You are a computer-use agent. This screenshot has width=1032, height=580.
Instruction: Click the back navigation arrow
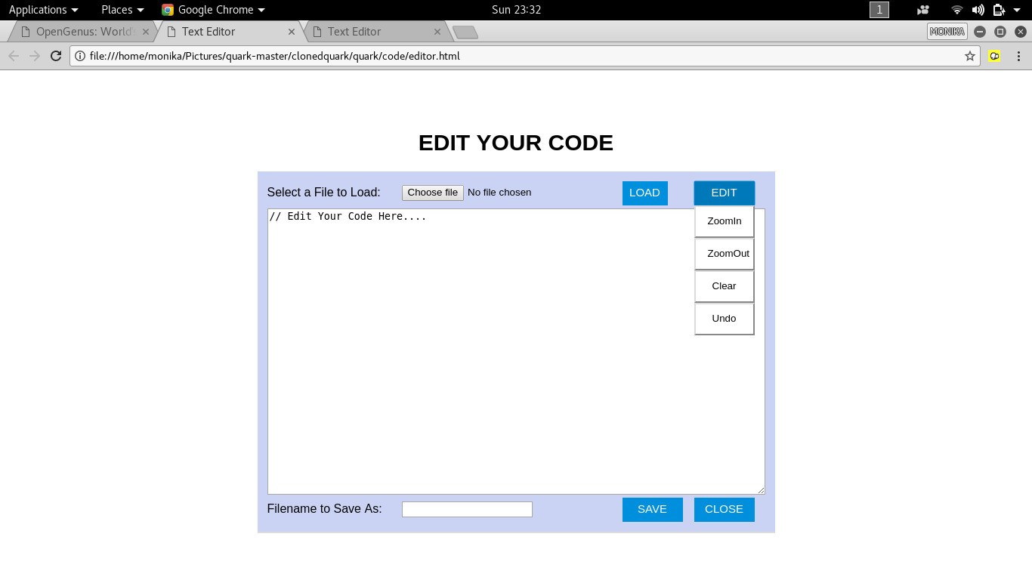click(13, 55)
